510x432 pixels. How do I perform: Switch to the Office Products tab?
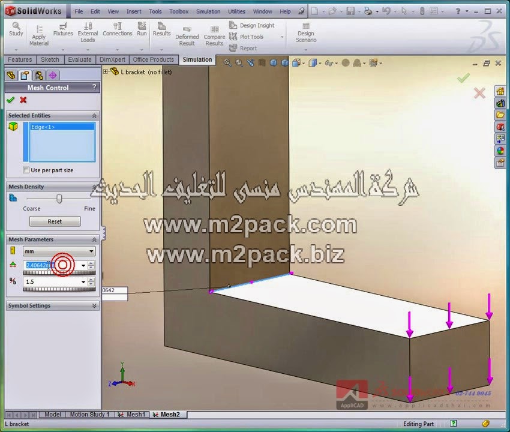pos(153,59)
